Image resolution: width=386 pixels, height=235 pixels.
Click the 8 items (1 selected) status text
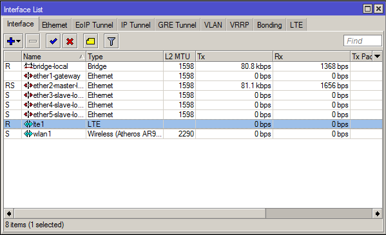pos(34,225)
